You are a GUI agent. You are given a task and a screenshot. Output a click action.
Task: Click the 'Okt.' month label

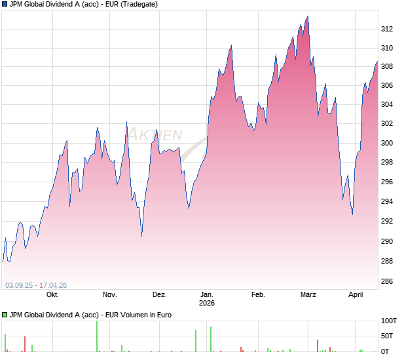pos(52,295)
